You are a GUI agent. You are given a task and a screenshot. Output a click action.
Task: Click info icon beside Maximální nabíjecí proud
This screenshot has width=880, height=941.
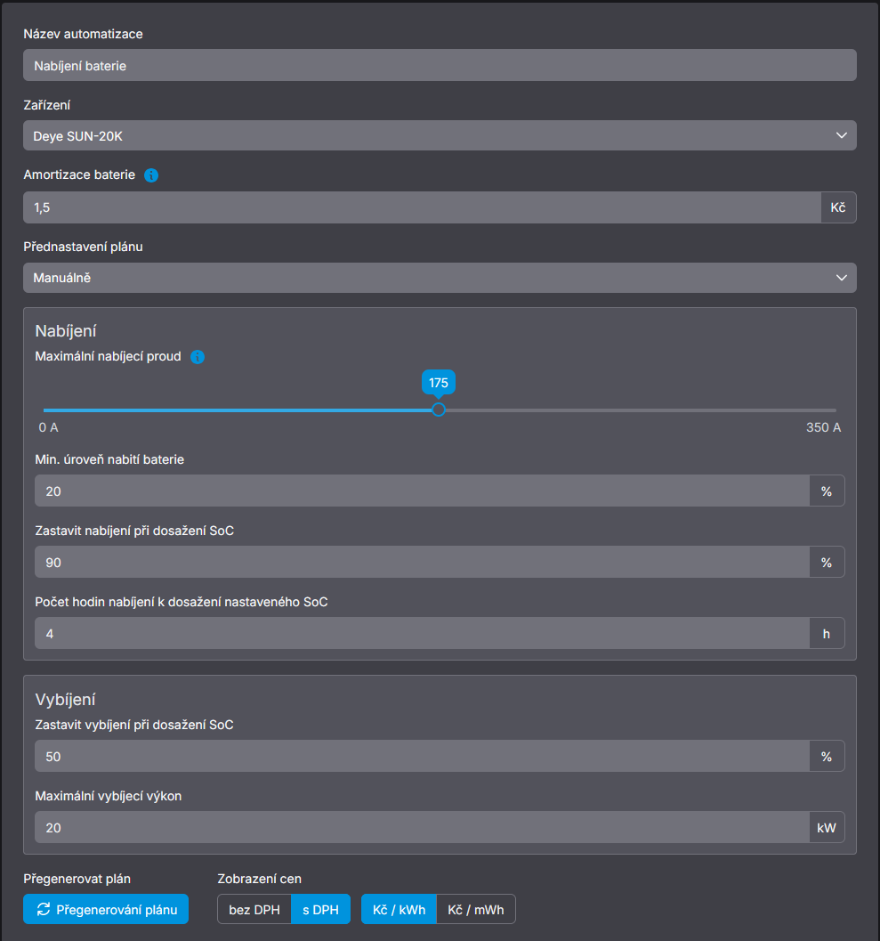[198, 357]
